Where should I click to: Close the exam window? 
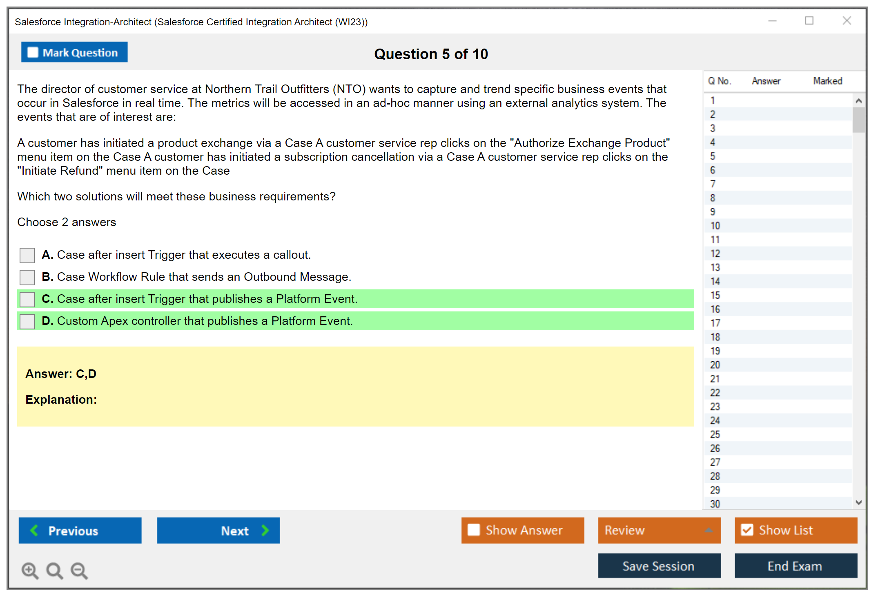click(847, 21)
